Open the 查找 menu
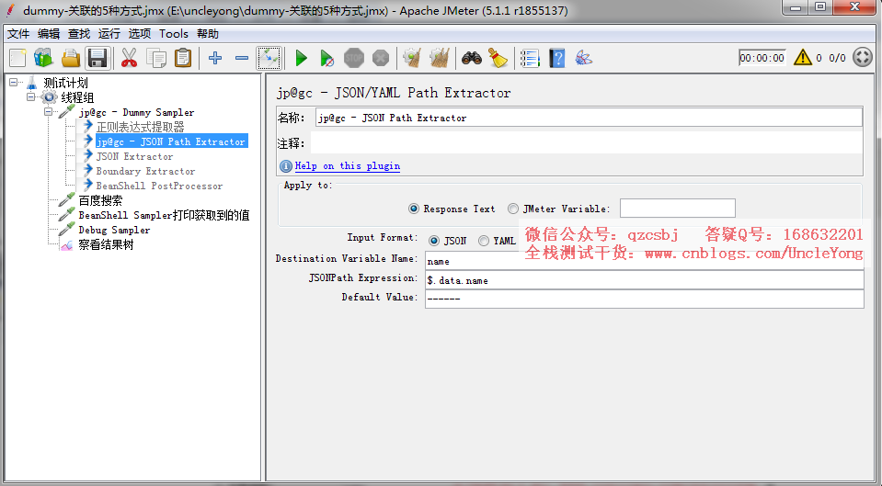 (x=79, y=34)
